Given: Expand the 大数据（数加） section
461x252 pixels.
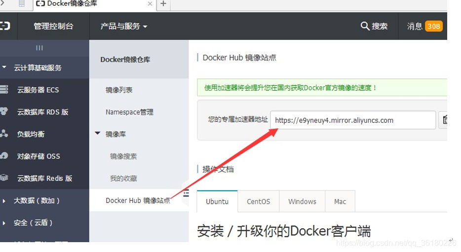Looking at the screenshot, I should [x=4, y=201].
